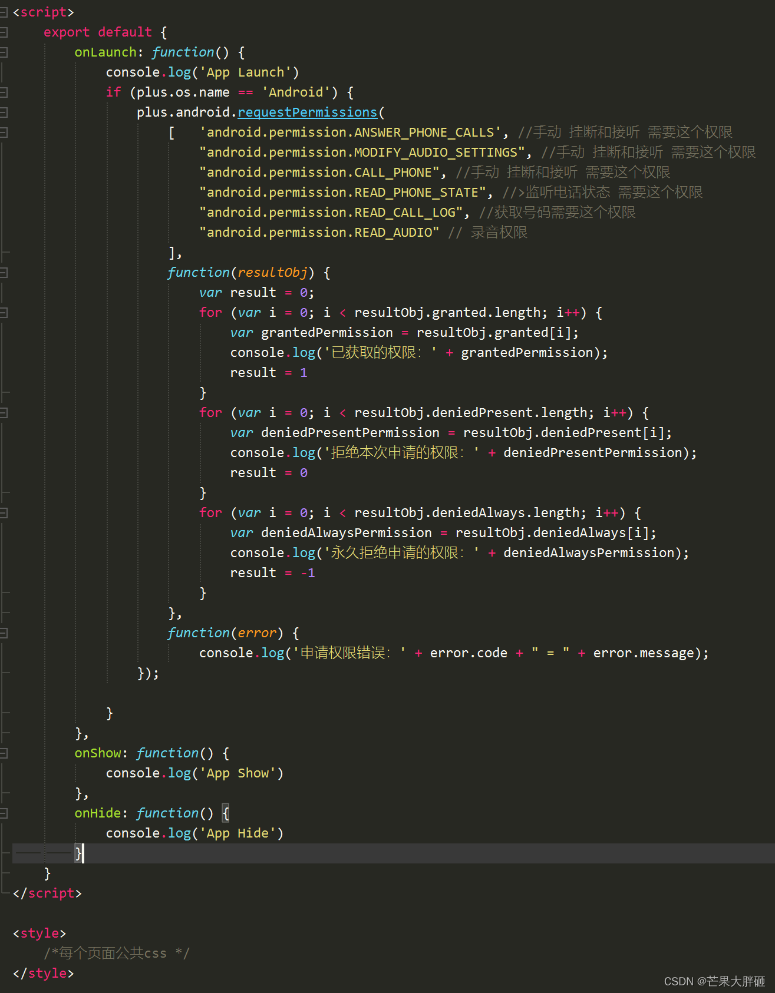The width and height of the screenshot is (775, 993).
Task: Click the 'result = 1' assignment
Action: click(x=268, y=372)
